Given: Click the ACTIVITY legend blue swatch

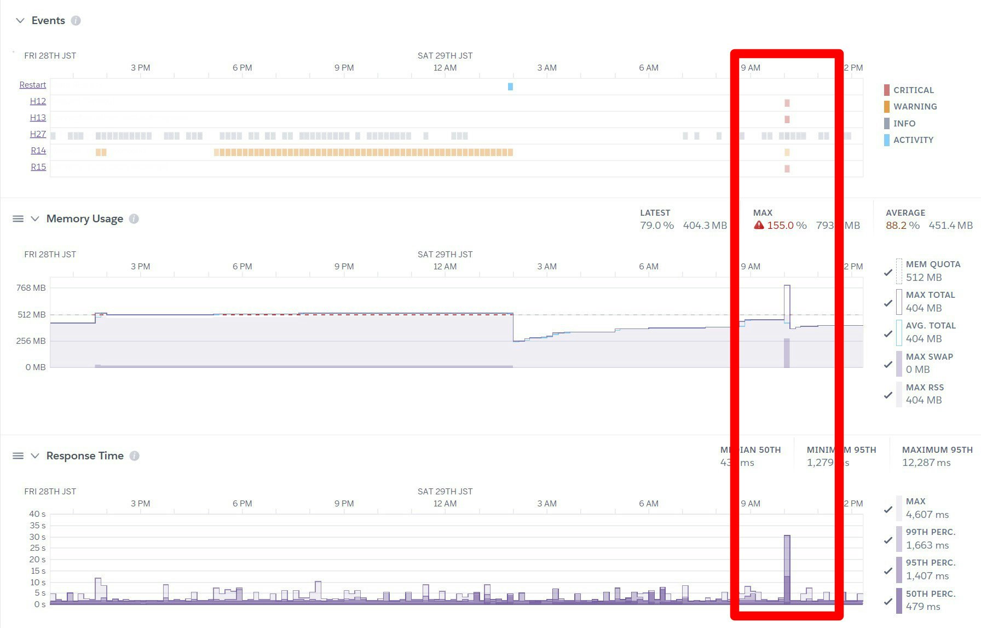Looking at the screenshot, I should pos(887,140).
